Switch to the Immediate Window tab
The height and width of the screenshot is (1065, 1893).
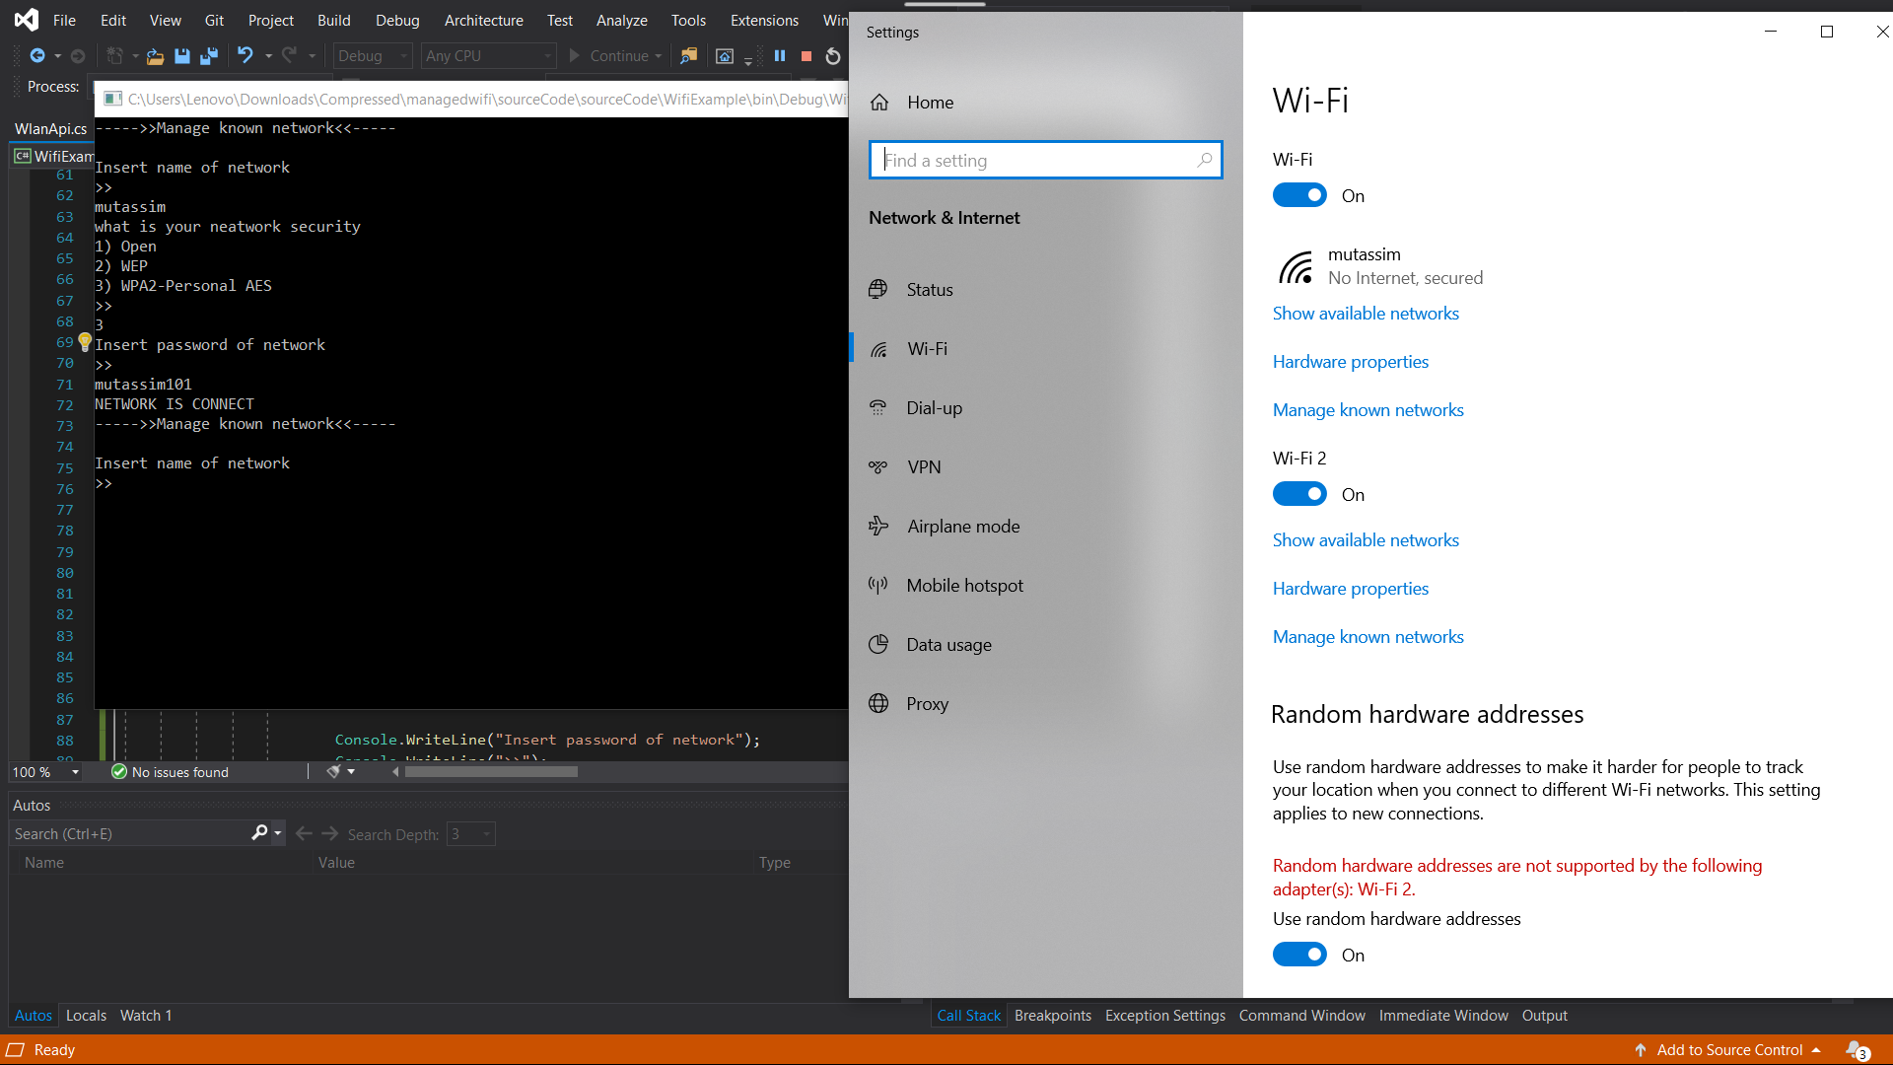(1442, 1016)
